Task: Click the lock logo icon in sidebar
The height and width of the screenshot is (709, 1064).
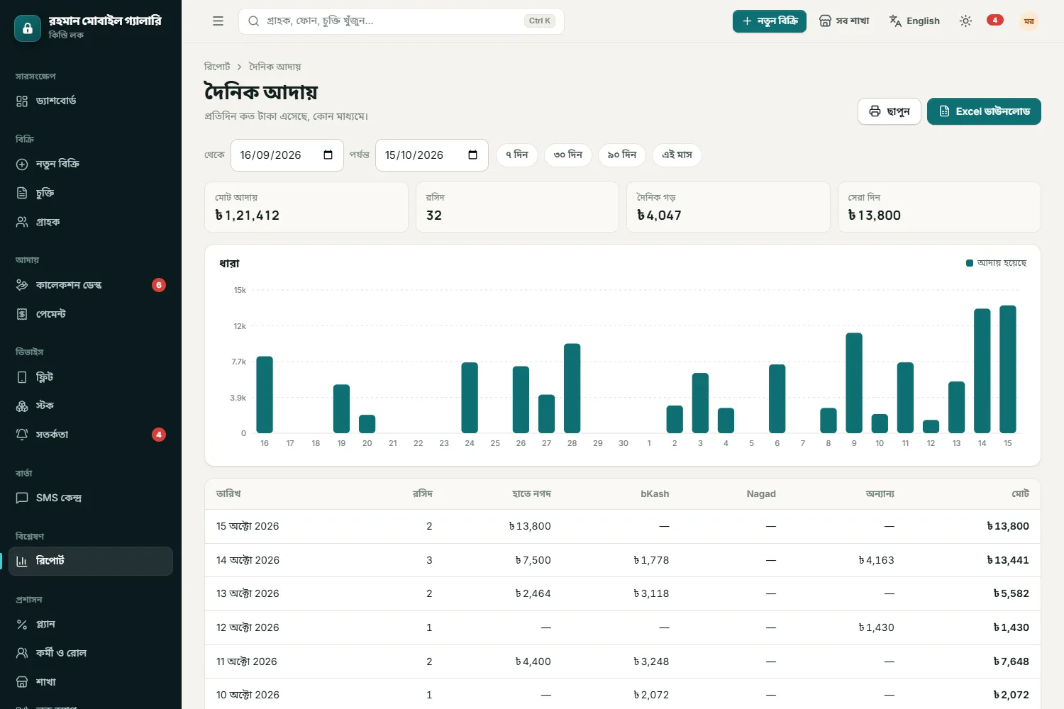Action: (x=28, y=28)
